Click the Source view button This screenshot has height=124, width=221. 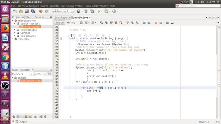pos(59,23)
